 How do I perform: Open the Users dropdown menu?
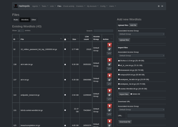112,6
